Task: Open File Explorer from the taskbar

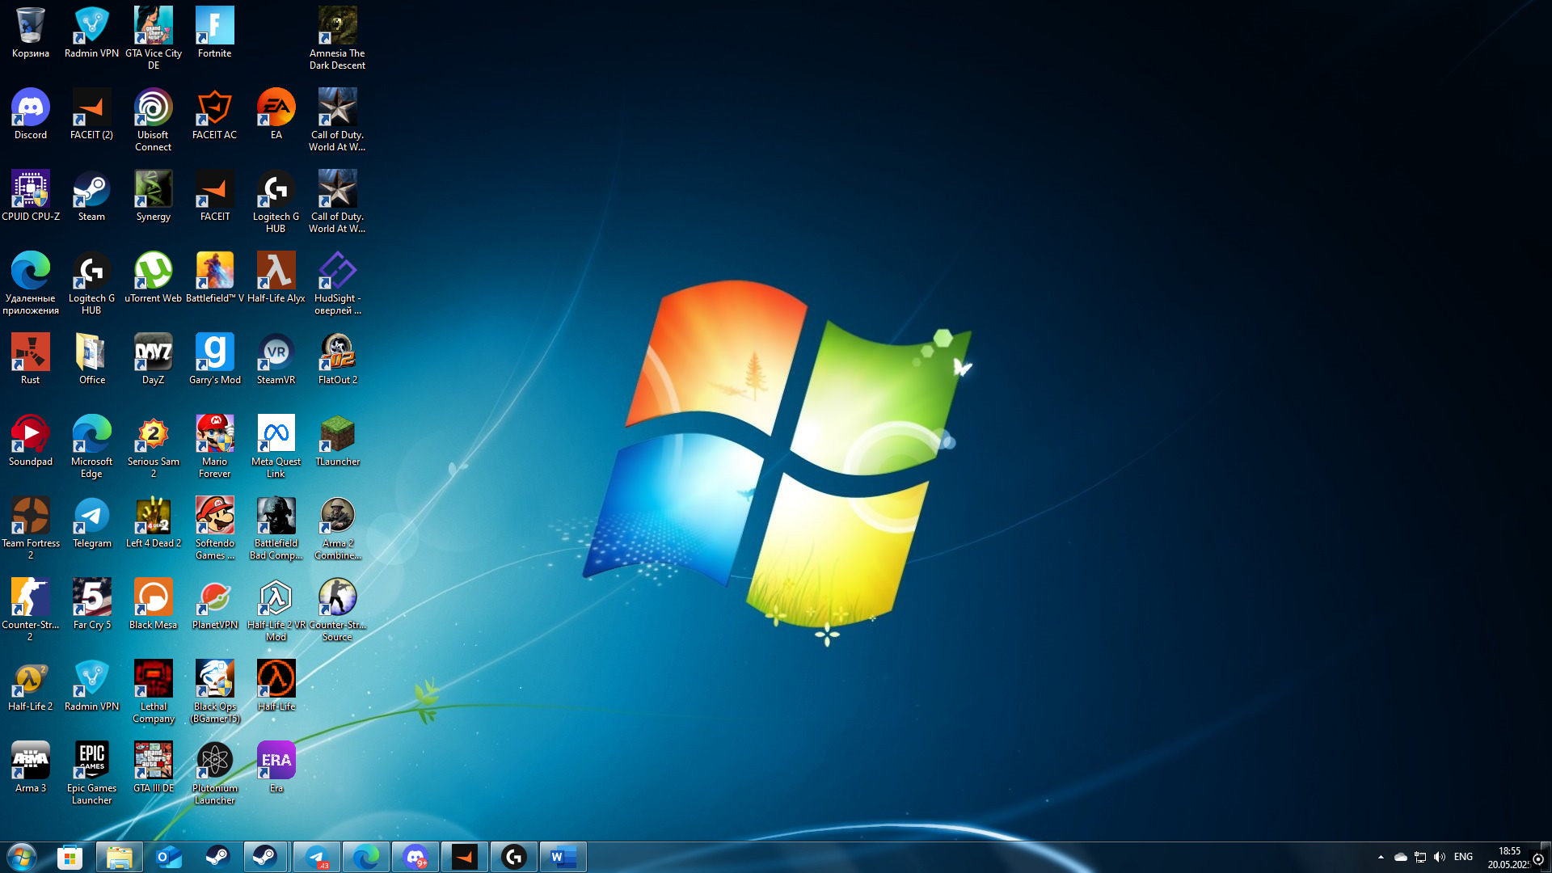Action: pyautogui.click(x=119, y=857)
